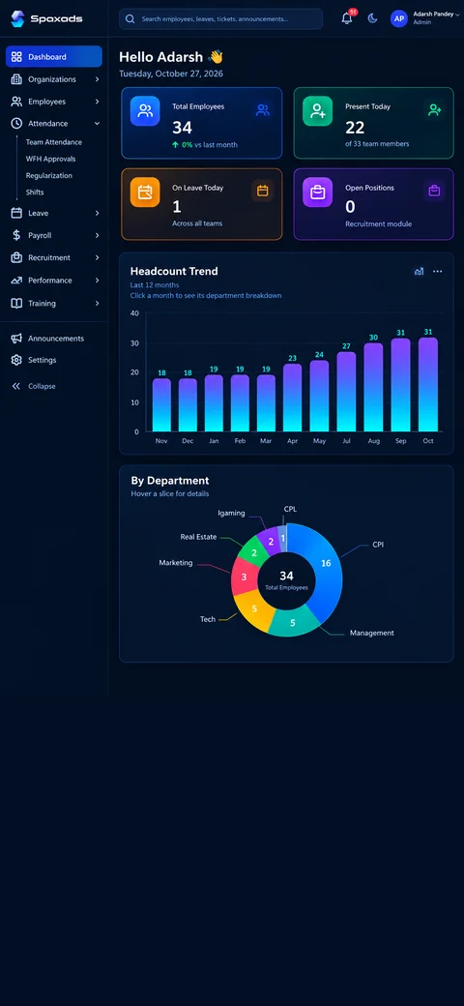Click the On Leave Today calendar icon
Viewport: 464px width, 1006px height.
click(x=145, y=192)
